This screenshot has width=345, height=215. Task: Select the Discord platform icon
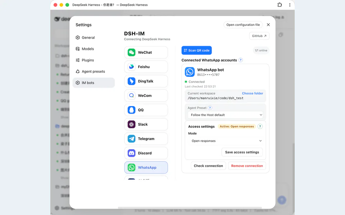(x=132, y=153)
